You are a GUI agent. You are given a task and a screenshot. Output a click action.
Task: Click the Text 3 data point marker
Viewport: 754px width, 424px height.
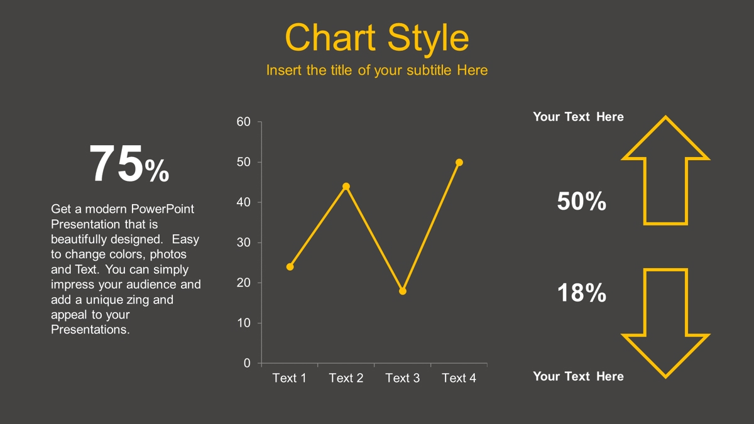click(x=403, y=291)
